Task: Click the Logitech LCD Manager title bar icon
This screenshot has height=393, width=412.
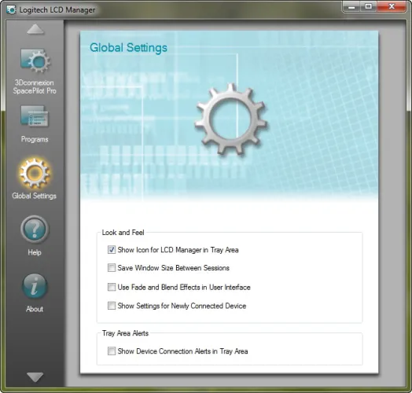Action: click(11, 10)
